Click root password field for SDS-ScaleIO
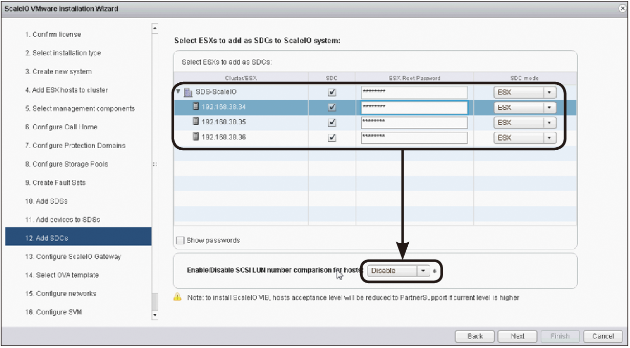Viewport: 630px width, 348px height. [414, 92]
